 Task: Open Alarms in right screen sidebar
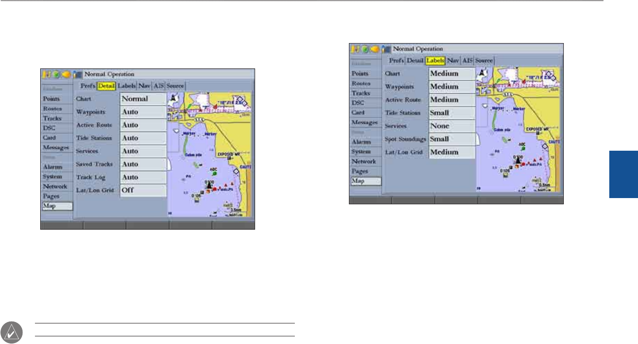pyautogui.click(x=366, y=142)
